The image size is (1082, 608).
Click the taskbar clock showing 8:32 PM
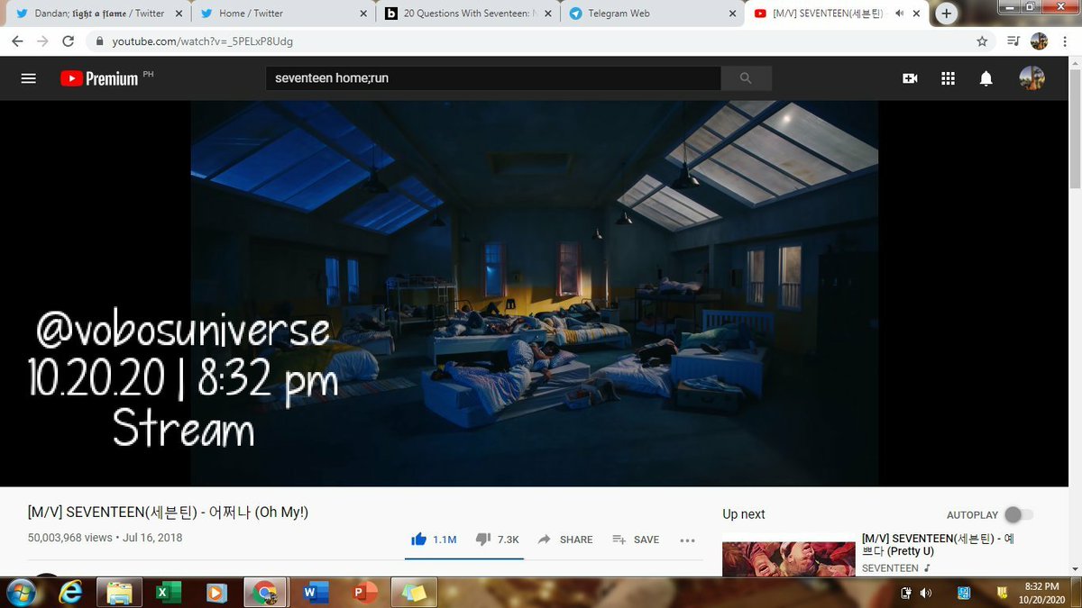point(1042,592)
